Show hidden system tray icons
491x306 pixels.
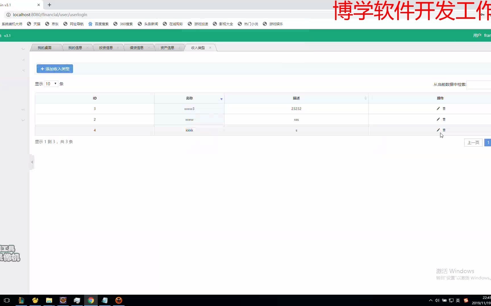click(431, 300)
